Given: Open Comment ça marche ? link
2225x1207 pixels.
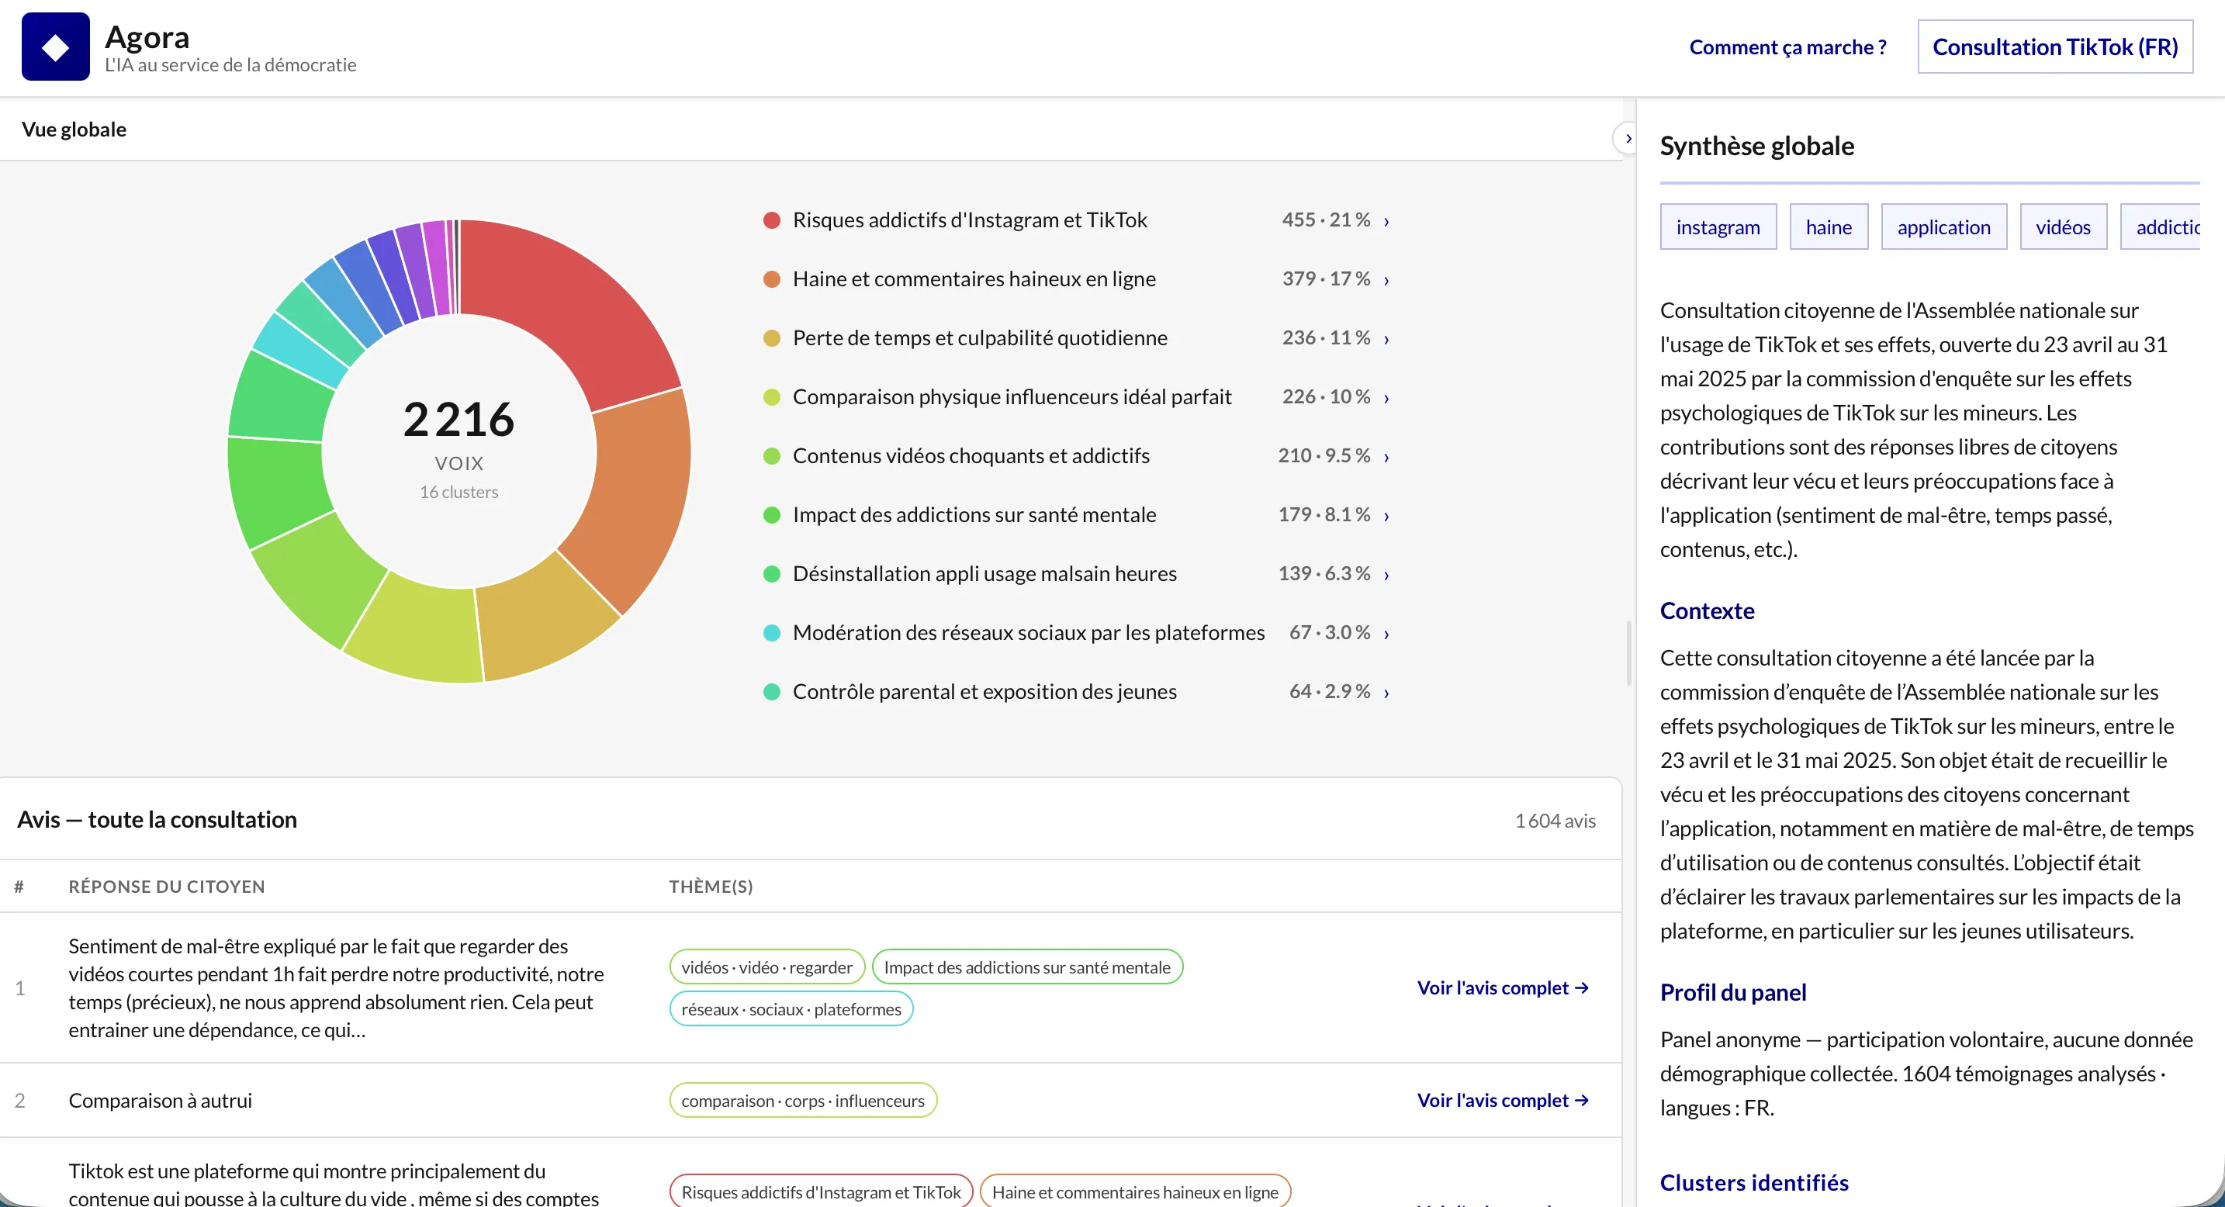Looking at the screenshot, I should tap(1787, 47).
